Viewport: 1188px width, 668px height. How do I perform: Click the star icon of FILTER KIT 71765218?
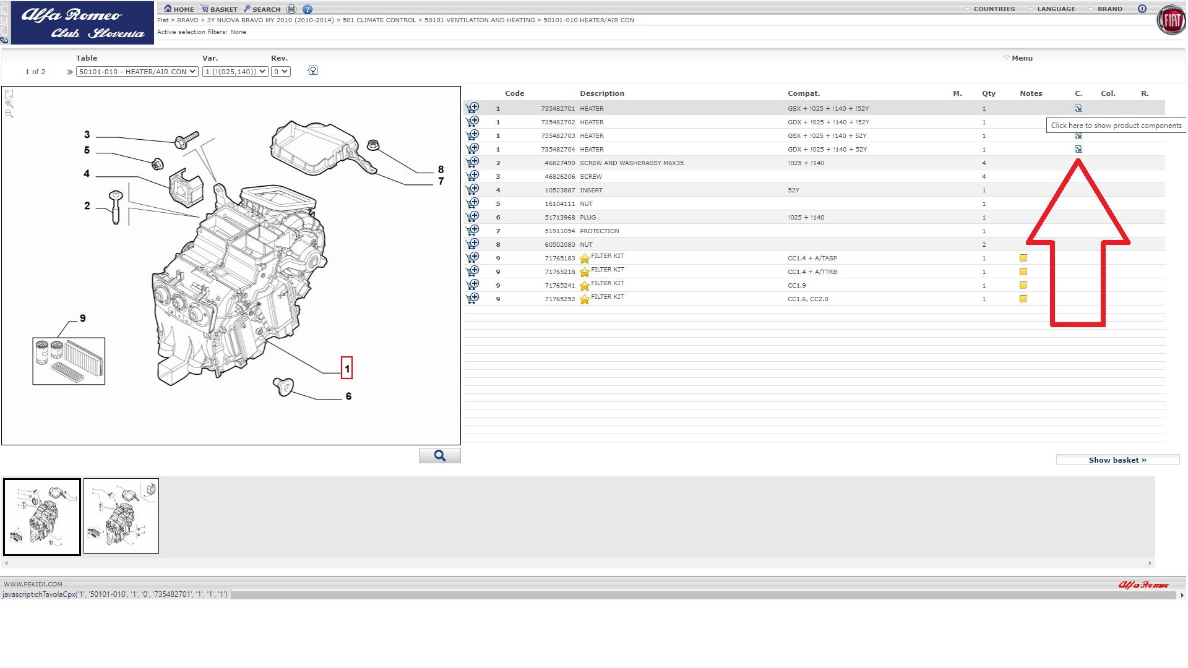pyautogui.click(x=585, y=272)
